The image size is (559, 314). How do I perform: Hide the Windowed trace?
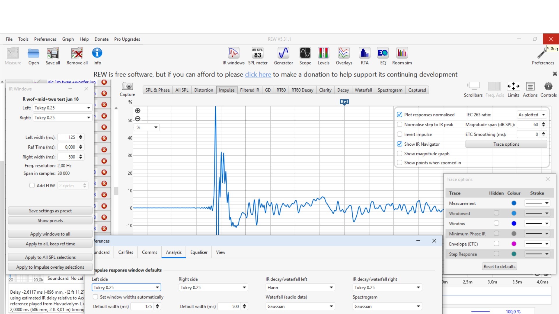pos(496,213)
